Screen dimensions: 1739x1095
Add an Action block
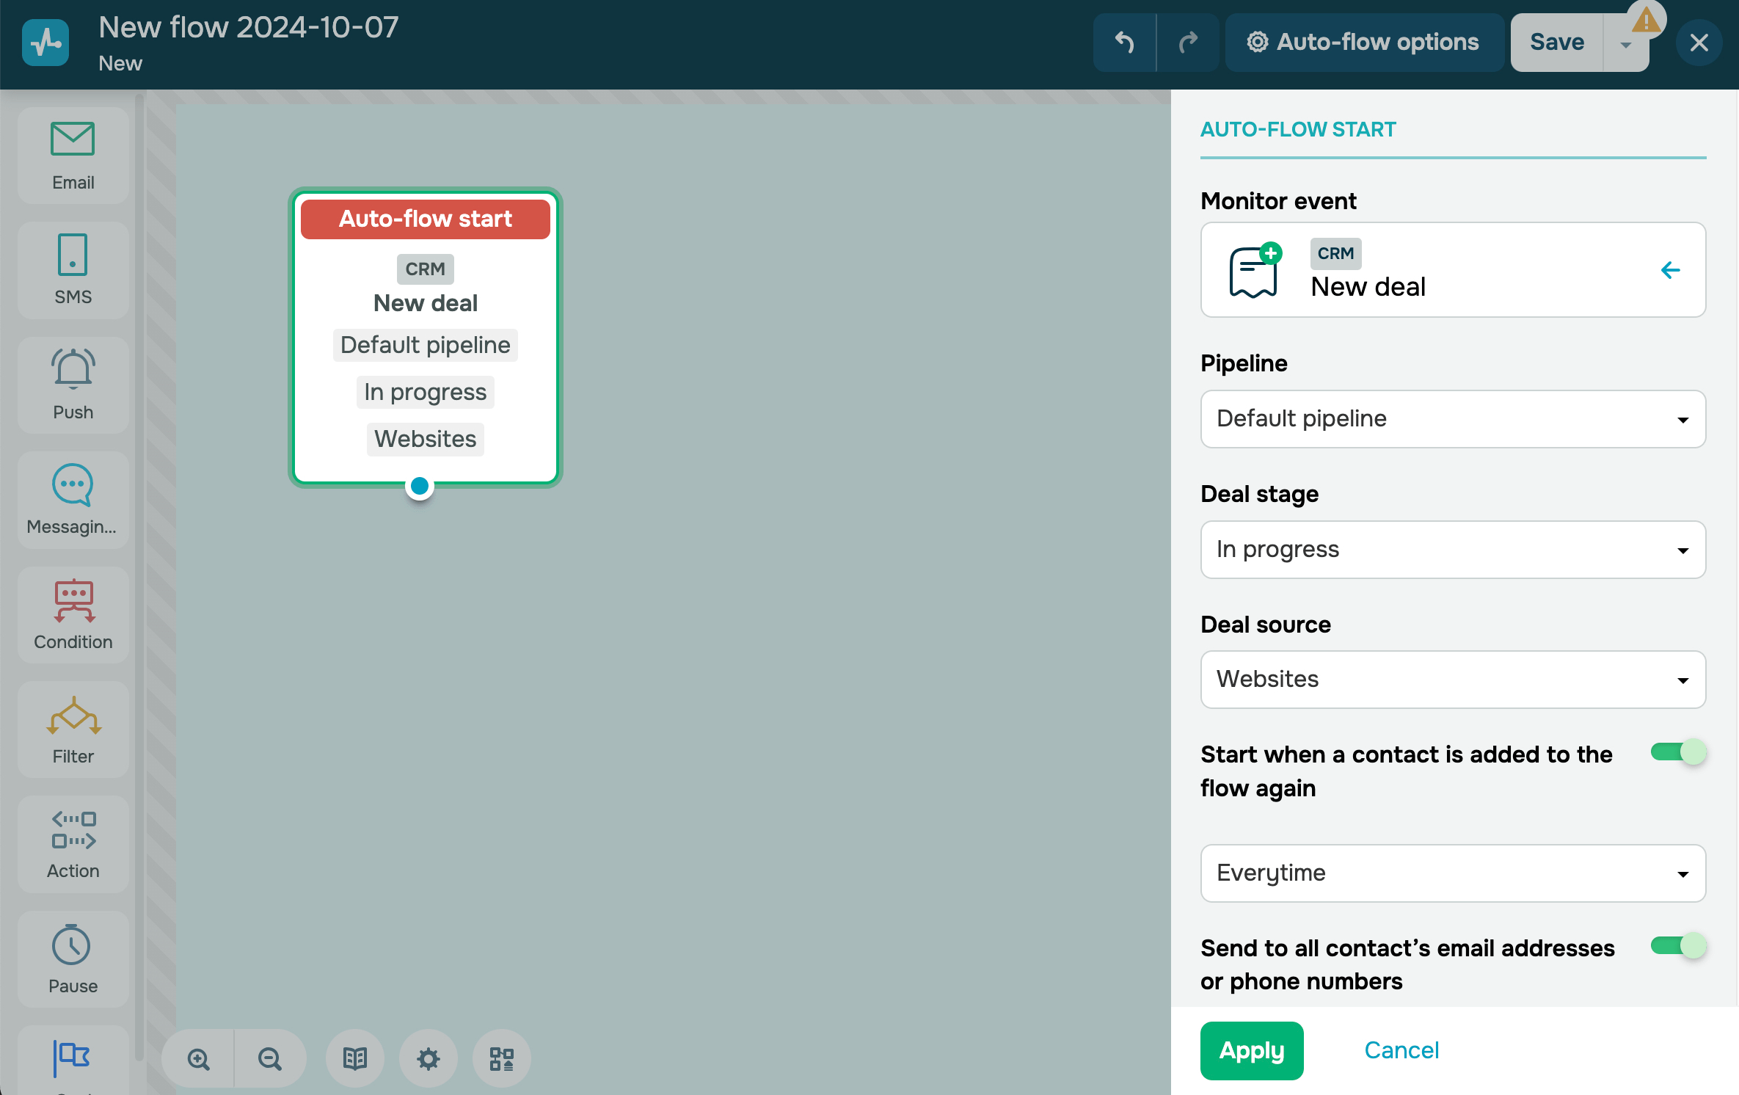coord(73,844)
